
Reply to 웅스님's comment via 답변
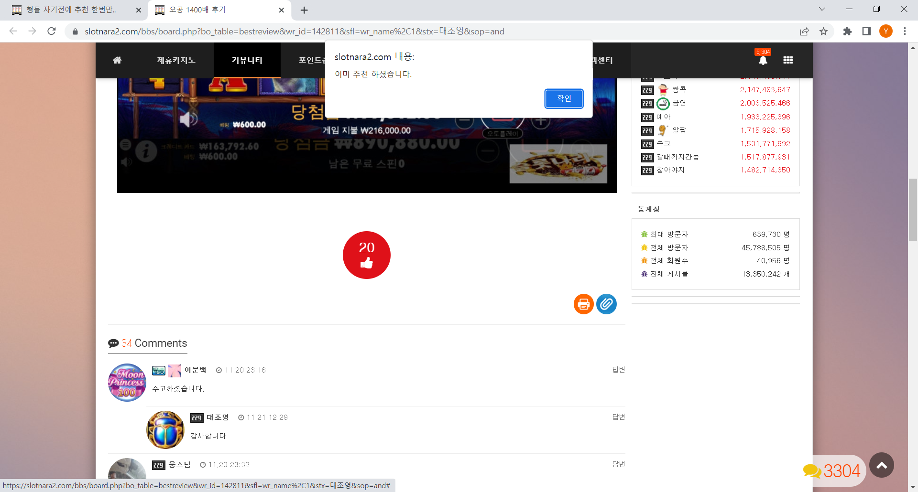pos(619,464)
